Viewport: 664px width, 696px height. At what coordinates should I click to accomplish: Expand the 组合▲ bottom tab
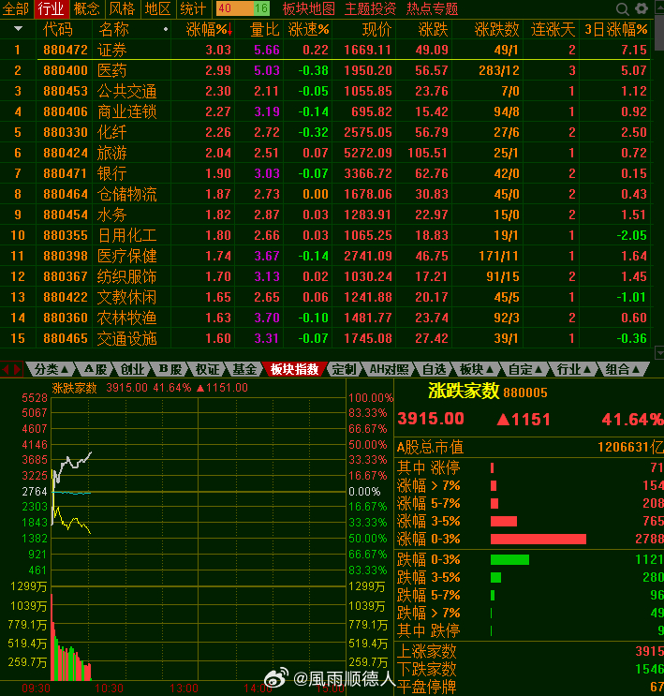click(622, 369)
